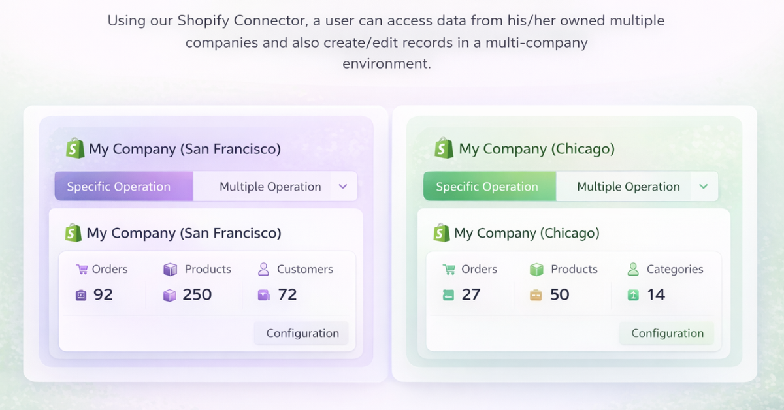The height and width of the screenshot is (410, 784).
Task: Switch to Multiple Operation for Chicago
Action: click(x=628, y=187)
